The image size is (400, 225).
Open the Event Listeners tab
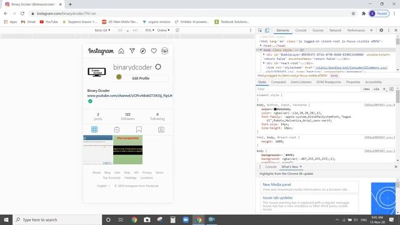(x=301, y=82)
